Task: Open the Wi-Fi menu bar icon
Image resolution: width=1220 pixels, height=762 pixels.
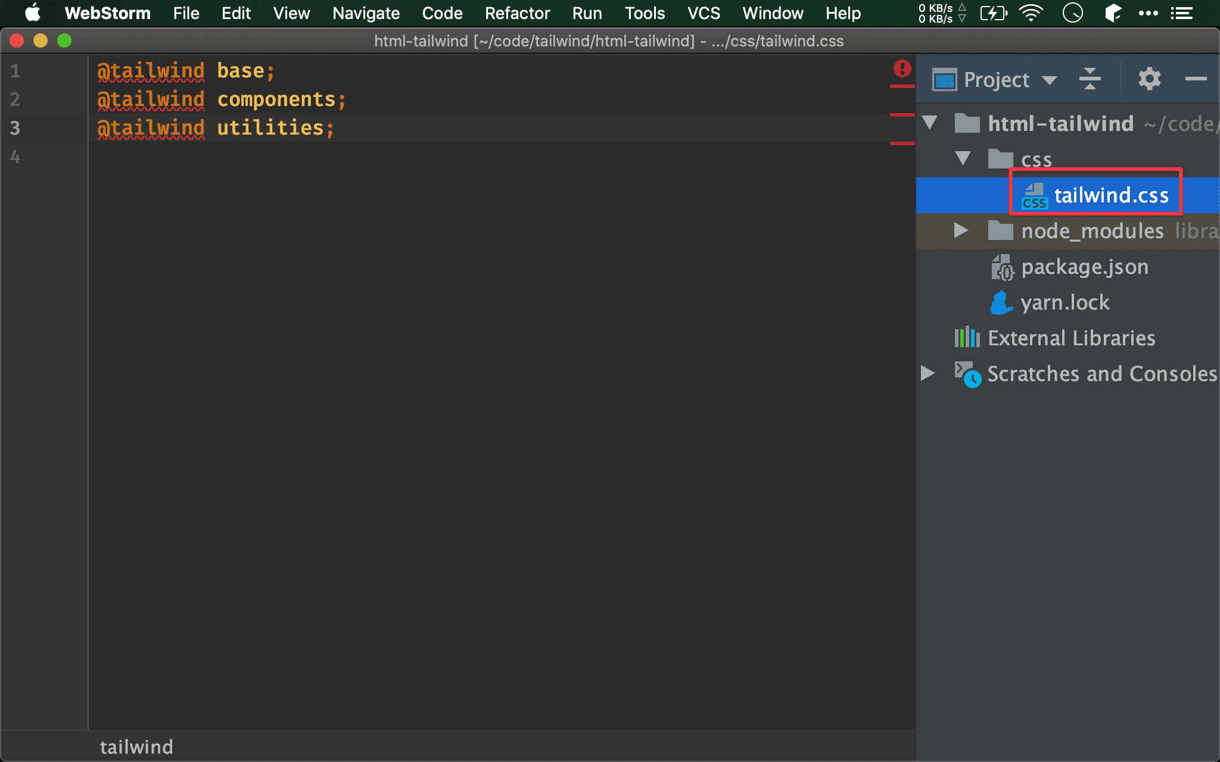Action: click(1031, 13)
